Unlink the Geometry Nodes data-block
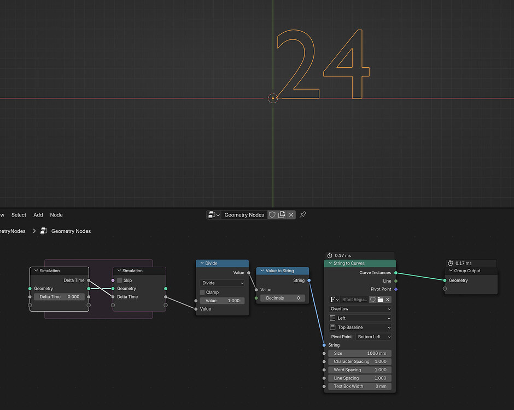 (x=291, y=215)
